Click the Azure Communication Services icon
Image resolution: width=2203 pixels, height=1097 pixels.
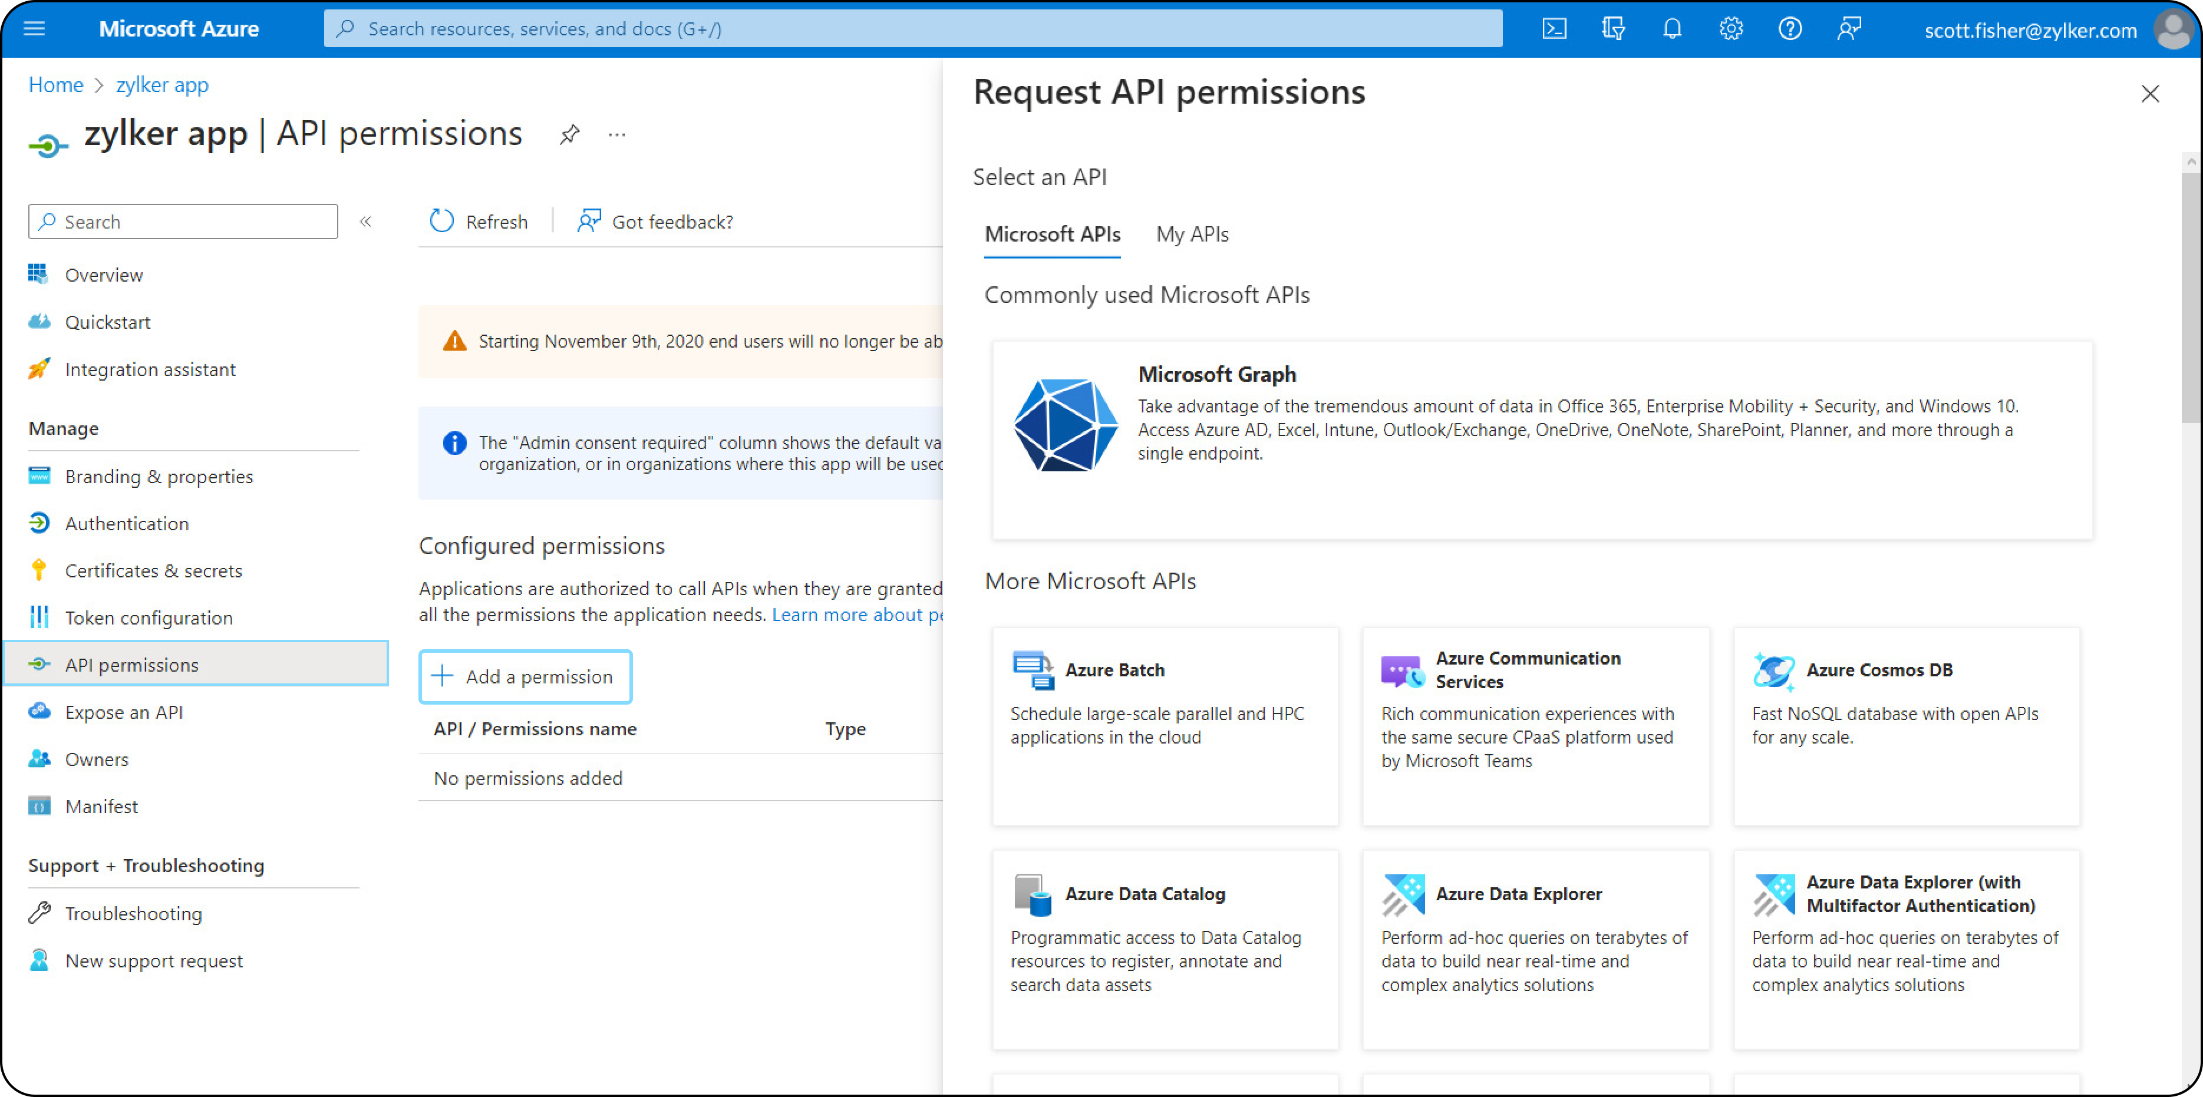(1403, 671)
